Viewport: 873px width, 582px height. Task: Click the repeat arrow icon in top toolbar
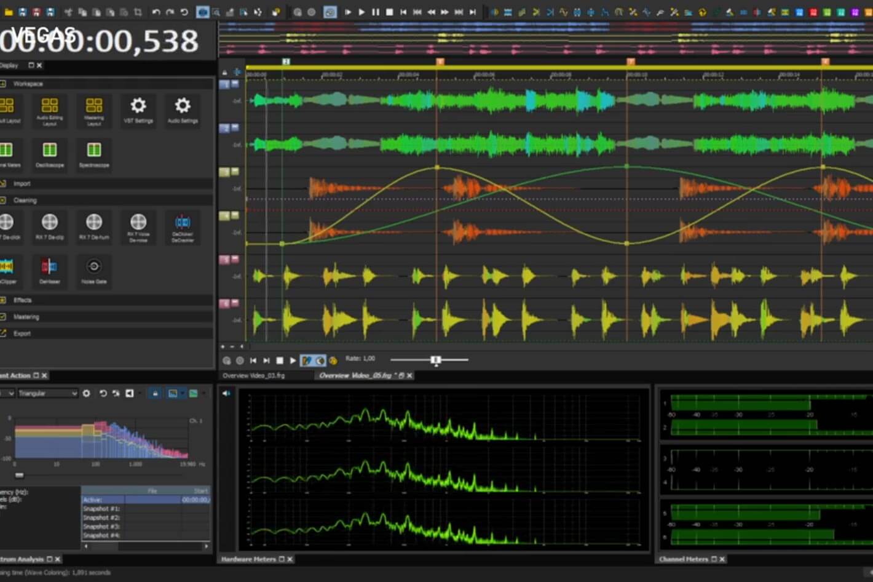coord(184,12)
